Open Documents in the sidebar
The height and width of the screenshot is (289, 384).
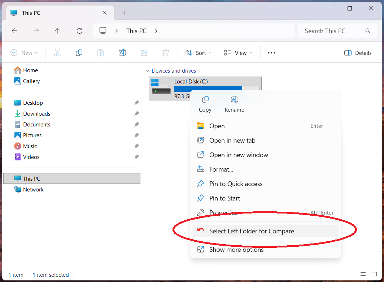click(32, 124)
